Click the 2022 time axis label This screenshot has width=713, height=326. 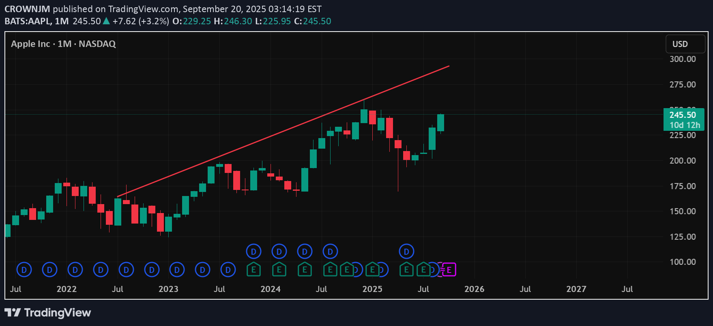pyautogui.click(x=67, y=289)
